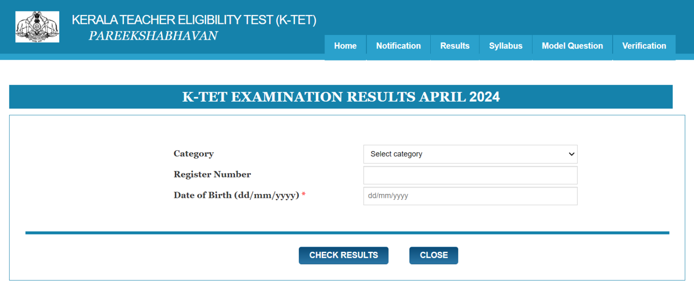Click the PAREEKSHABHAVAN heading text
This screenshot has width=694, height=288.
coord(153,35)
